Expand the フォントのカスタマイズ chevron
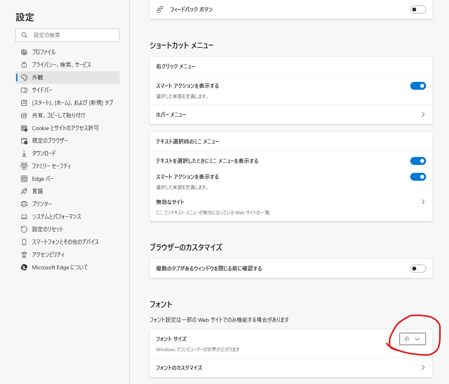449x384 pixels. coord(423,368)
